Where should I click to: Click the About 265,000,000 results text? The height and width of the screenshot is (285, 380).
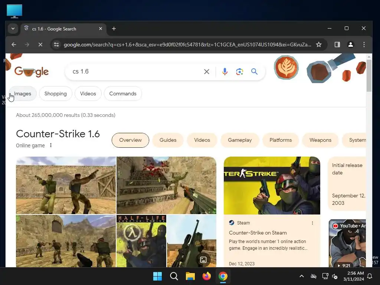(x=65, y=115)
